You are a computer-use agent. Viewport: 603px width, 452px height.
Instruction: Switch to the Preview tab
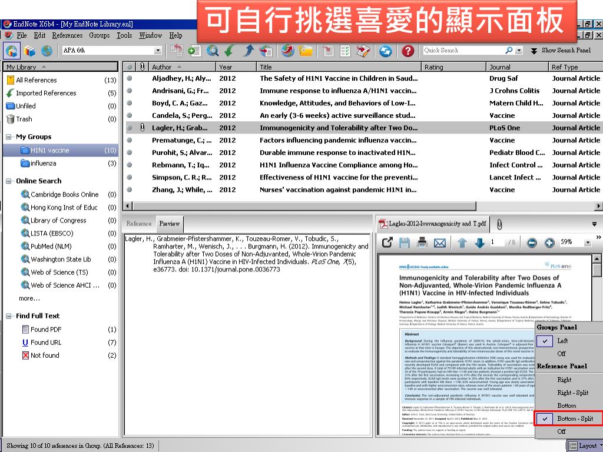coord(169,224)
